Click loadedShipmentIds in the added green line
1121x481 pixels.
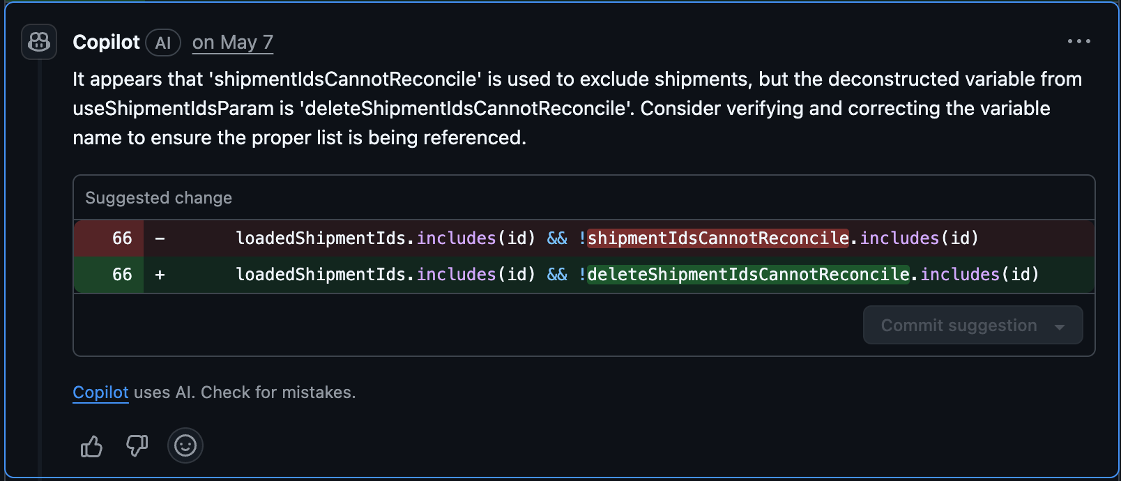click(x=321, y=275)
